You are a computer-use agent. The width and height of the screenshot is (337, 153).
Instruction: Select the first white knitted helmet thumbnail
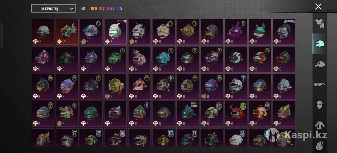coord(43,32)
